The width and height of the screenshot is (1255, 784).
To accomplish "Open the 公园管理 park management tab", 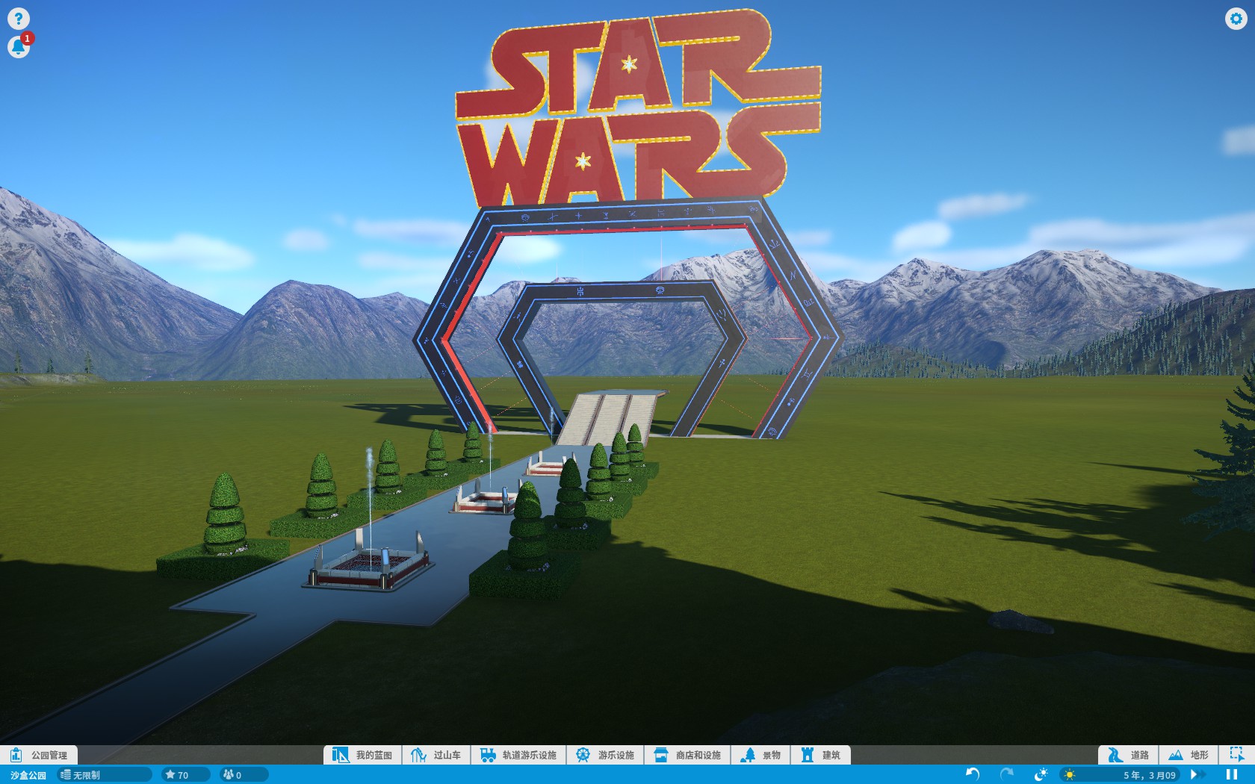I will pyautogui.click(x=40, y=755).
